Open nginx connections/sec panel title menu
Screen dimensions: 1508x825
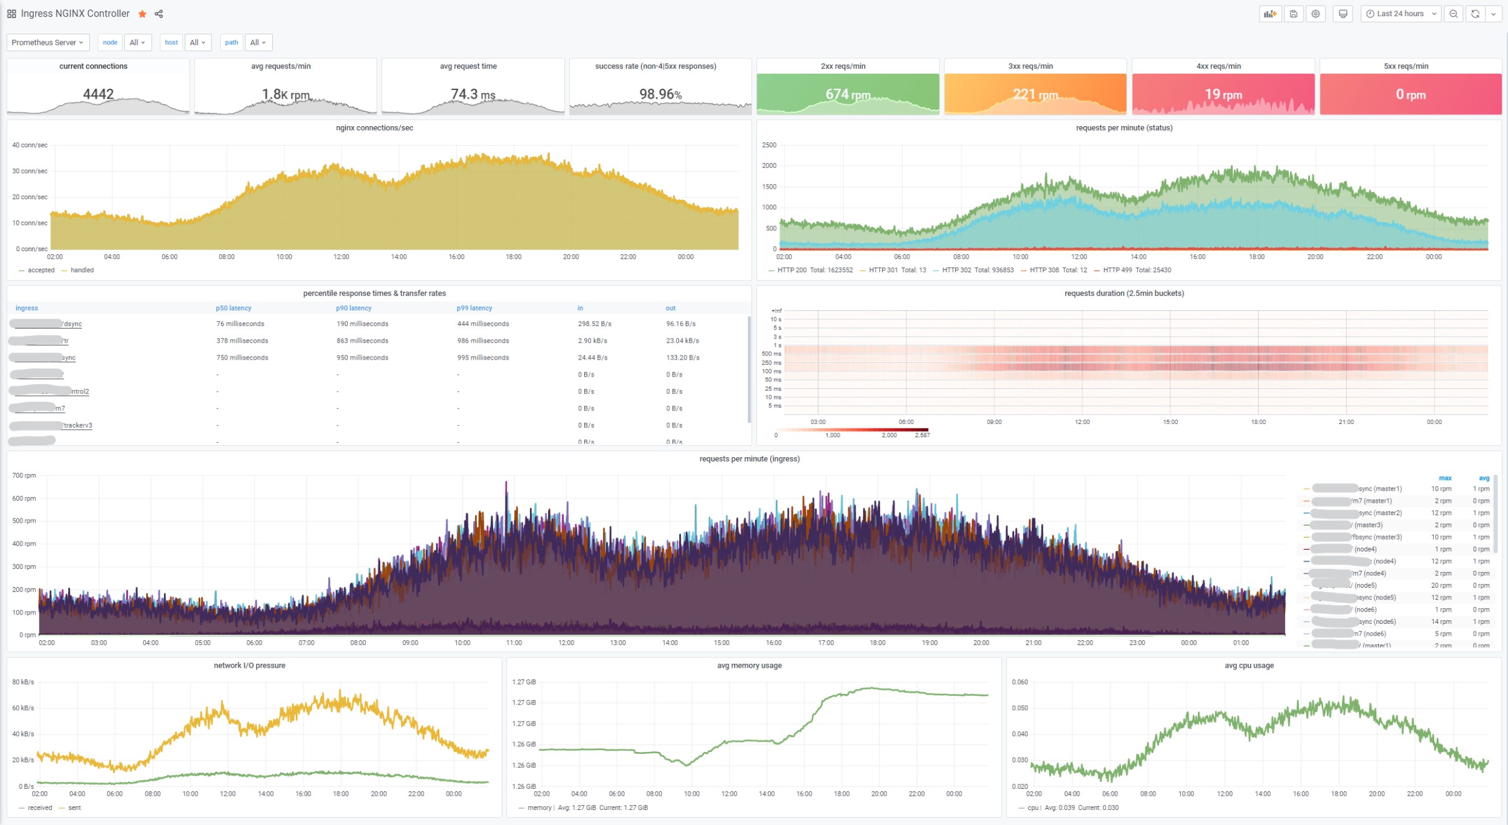pos(374,128)
